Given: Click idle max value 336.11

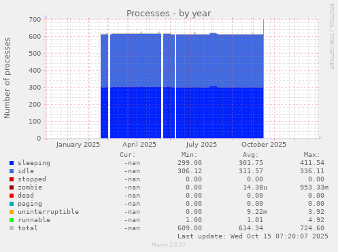Looking at the screenshot, I should pyautogui.click(x=312, y=171).
